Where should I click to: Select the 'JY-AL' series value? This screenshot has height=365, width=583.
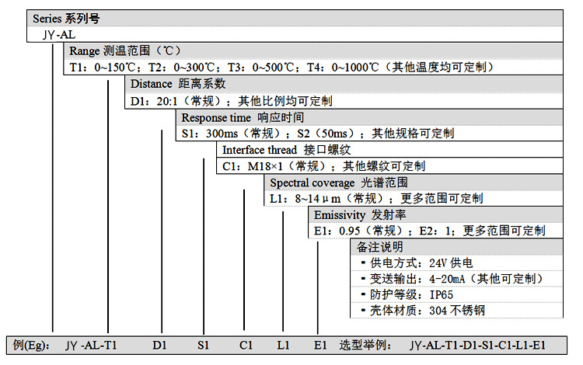(59, 34)
